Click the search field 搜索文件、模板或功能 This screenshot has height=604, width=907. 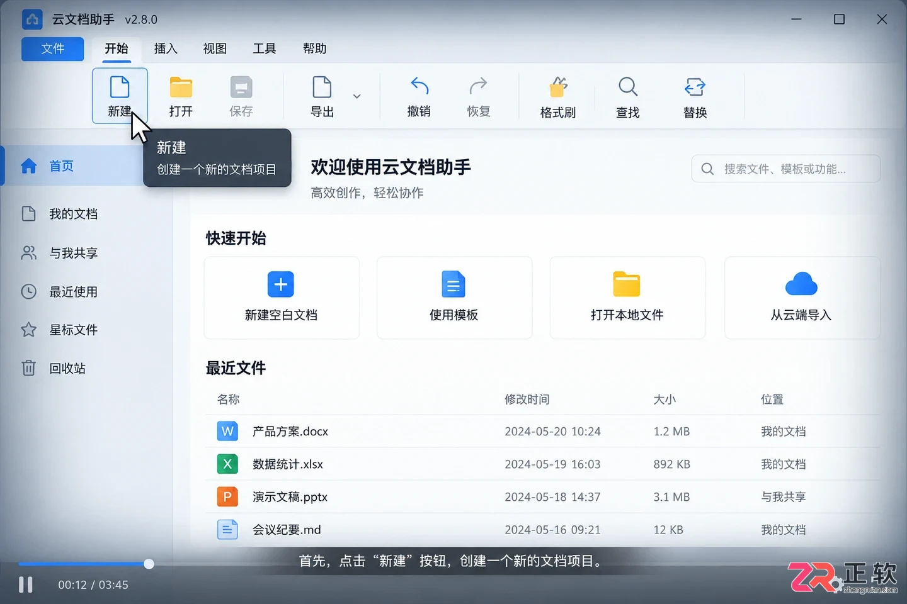[786, 169]
